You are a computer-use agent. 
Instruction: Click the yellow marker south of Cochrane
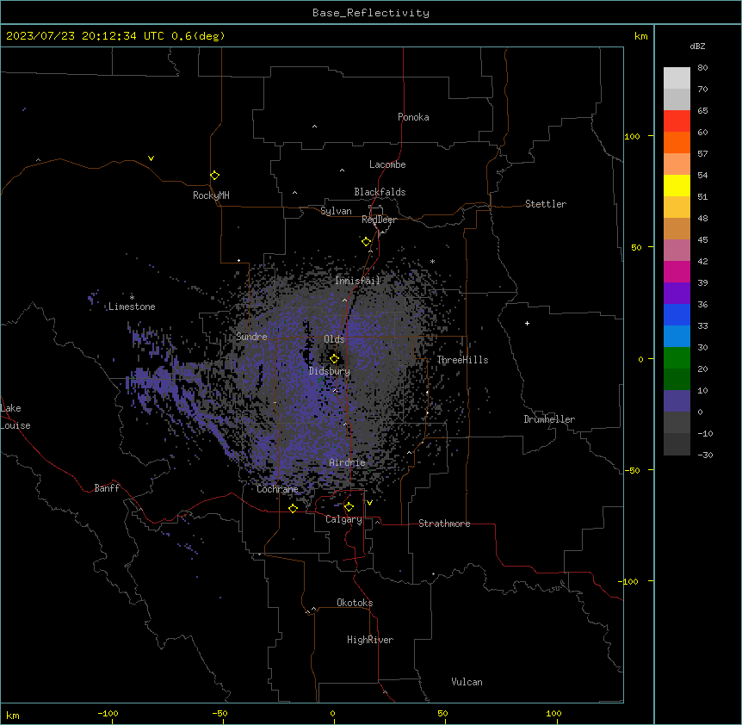[x=293, y=508]
